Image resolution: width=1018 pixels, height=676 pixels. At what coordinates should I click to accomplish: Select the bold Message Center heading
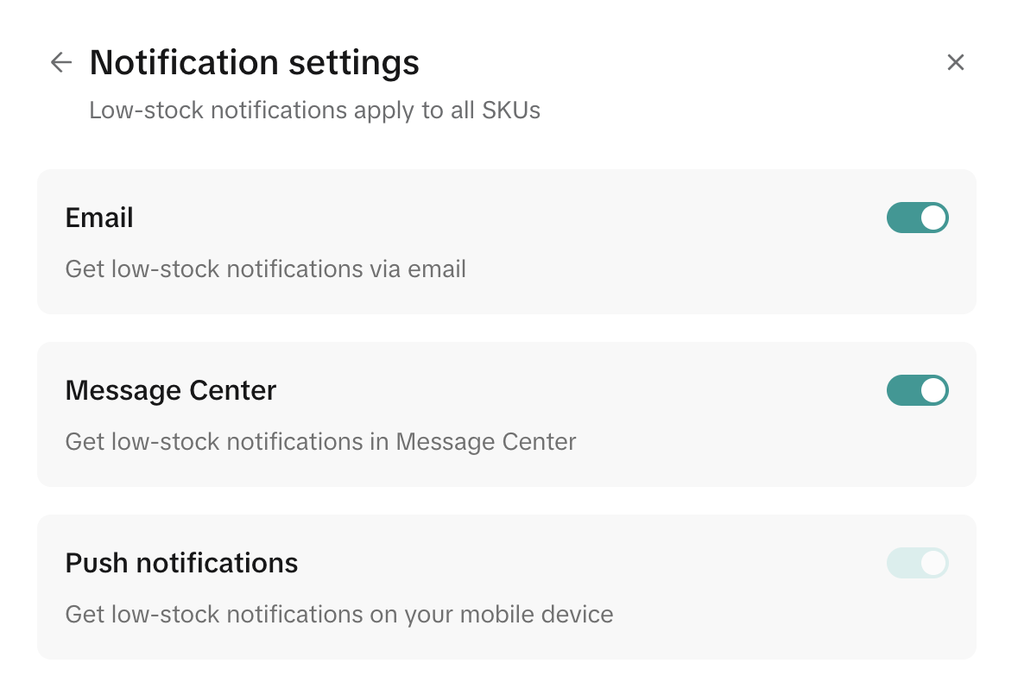point(171,390)
